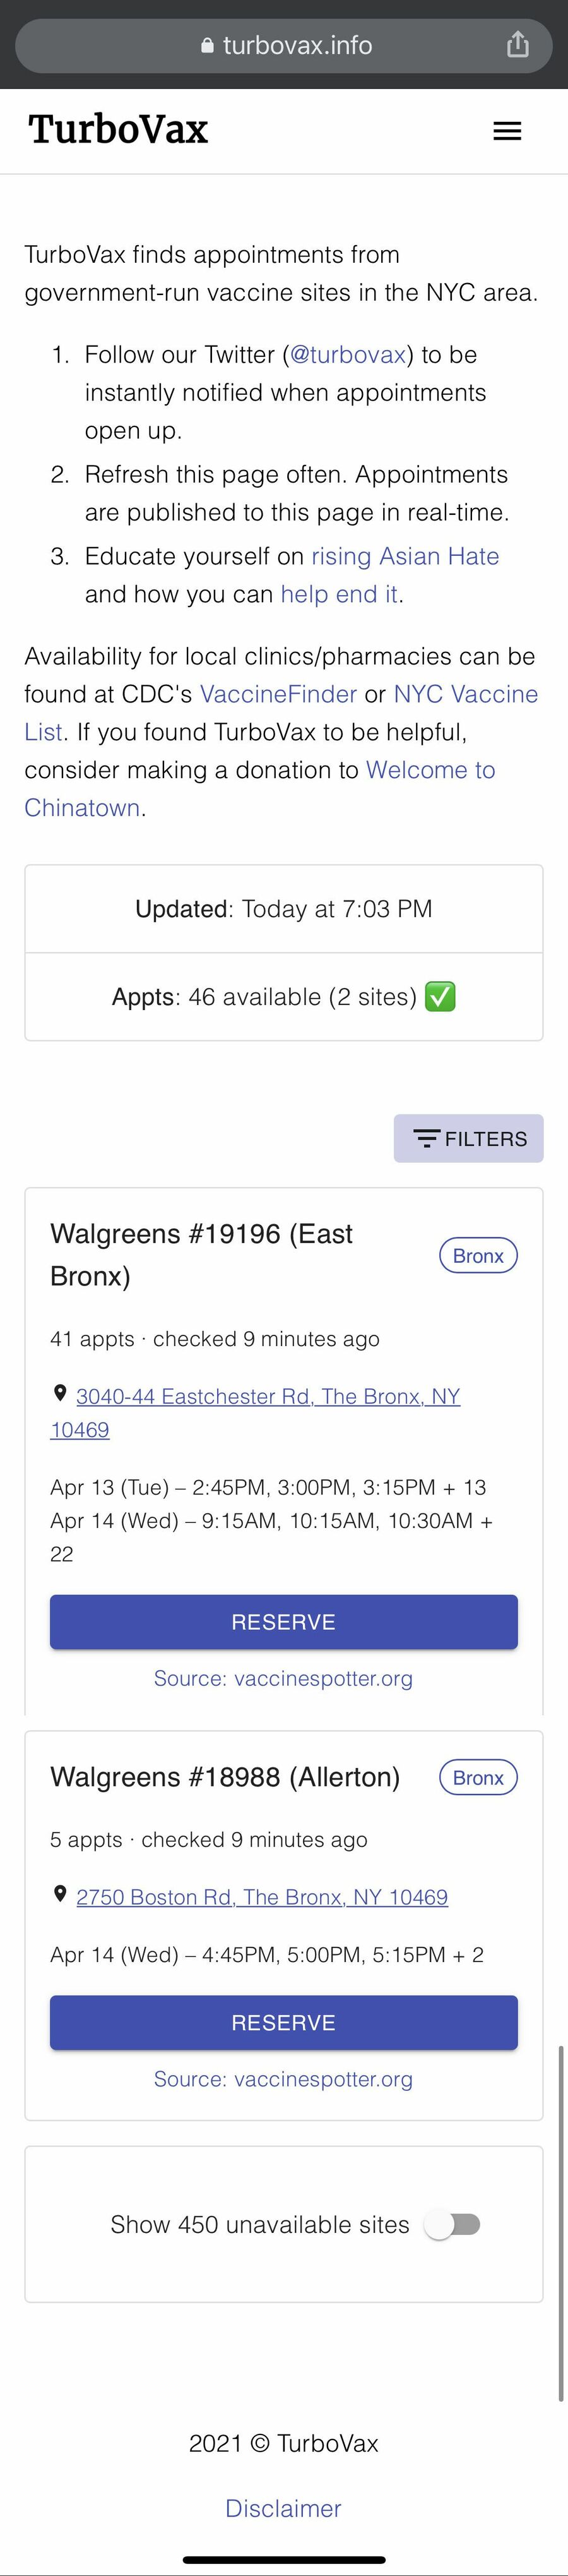
Task: Click Bronx tag on Walgreens #19196
Action: click(x=478, y=1255)
